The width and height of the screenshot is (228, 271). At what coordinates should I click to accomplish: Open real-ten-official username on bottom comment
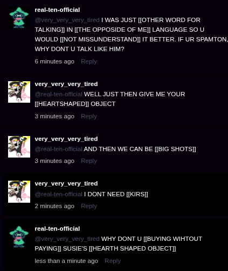(x=57, y=229)
